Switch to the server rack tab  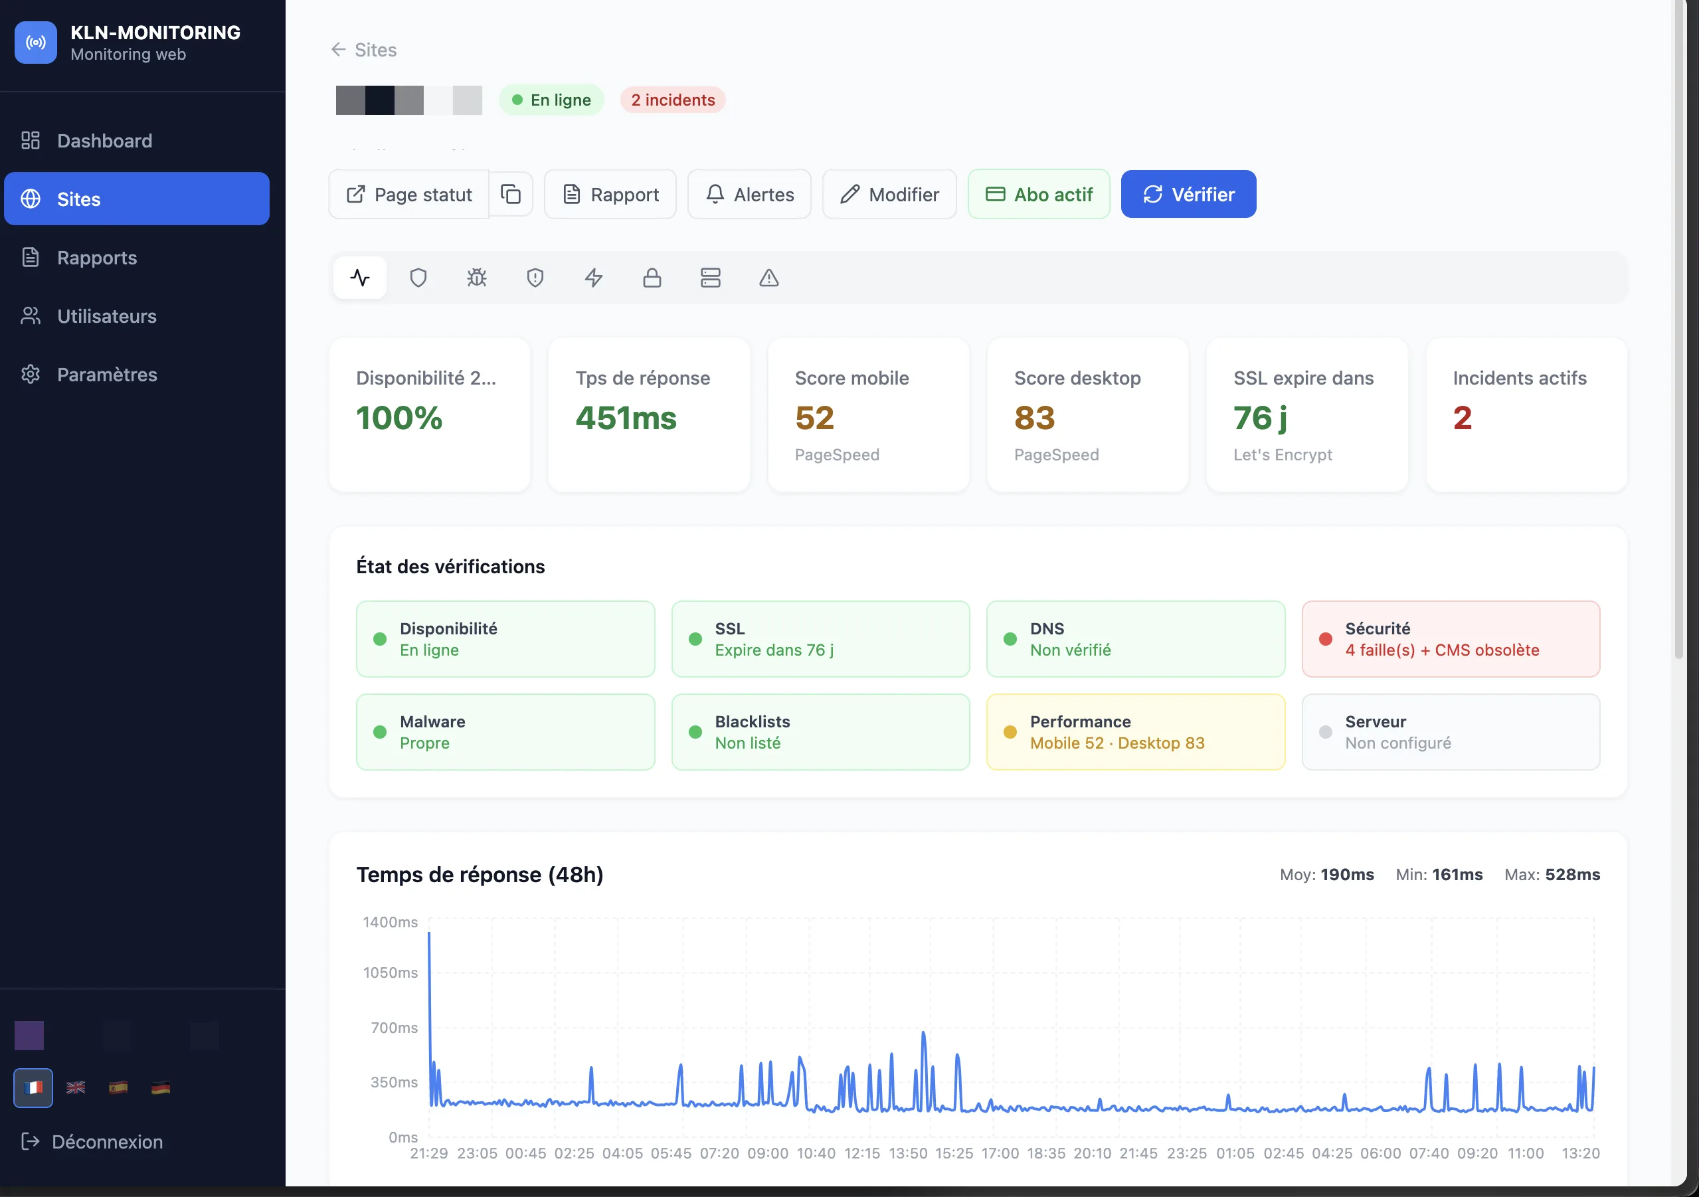(x=711, y=278)
